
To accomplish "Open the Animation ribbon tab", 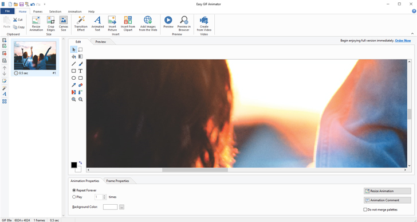I will pyautogui.click(x=74, y=11).
